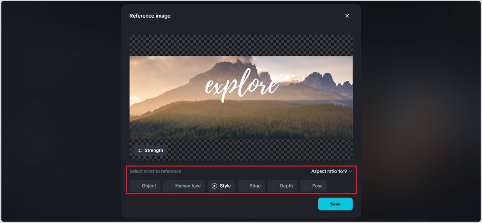482x223 pixels.
Task: Open the Strength adjustment control
Action: pos(150,150)
